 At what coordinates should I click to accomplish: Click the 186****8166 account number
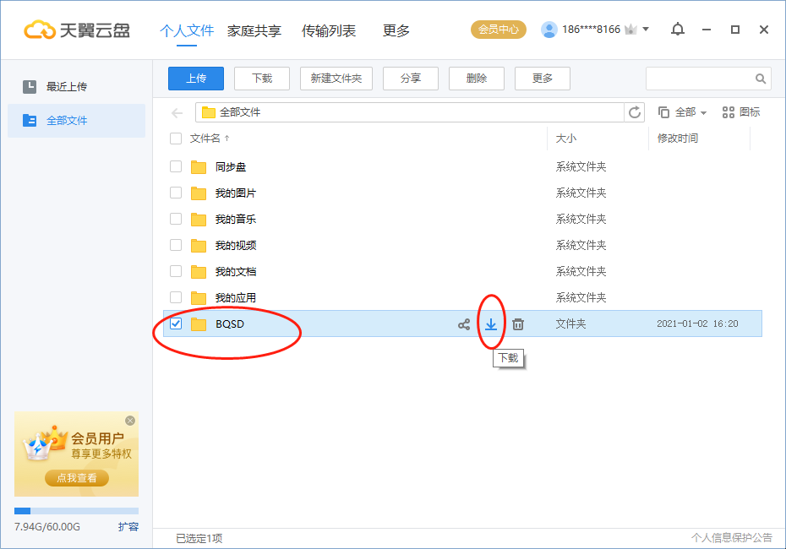pos(592,30)
